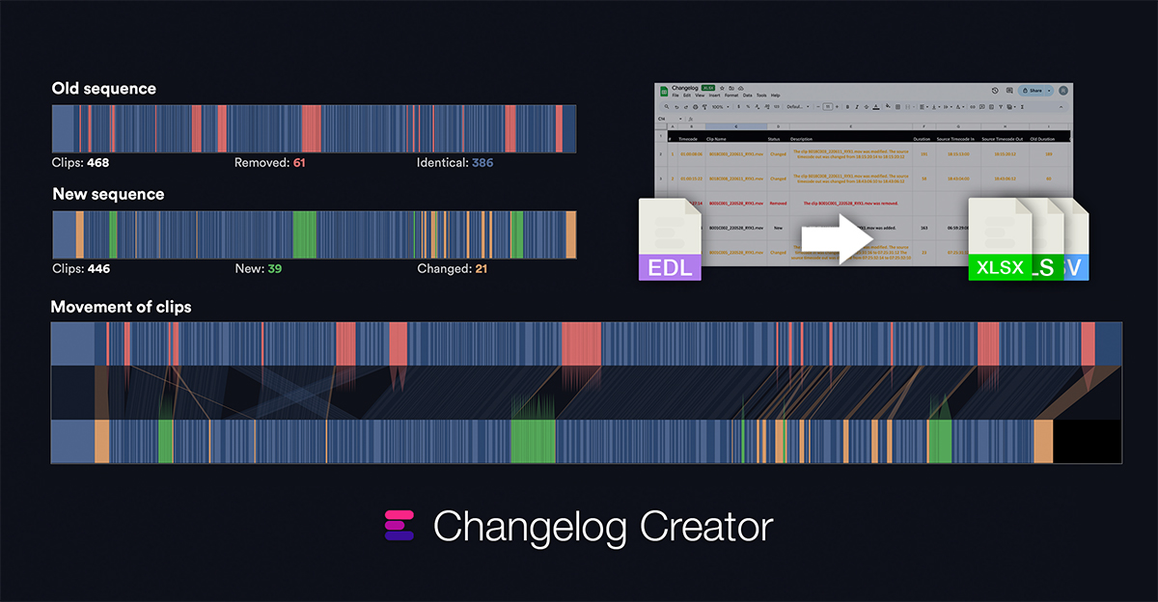Click the wide red block mid Old sequence
This screenshot has width=1158, height=602.
coord(311,129)
